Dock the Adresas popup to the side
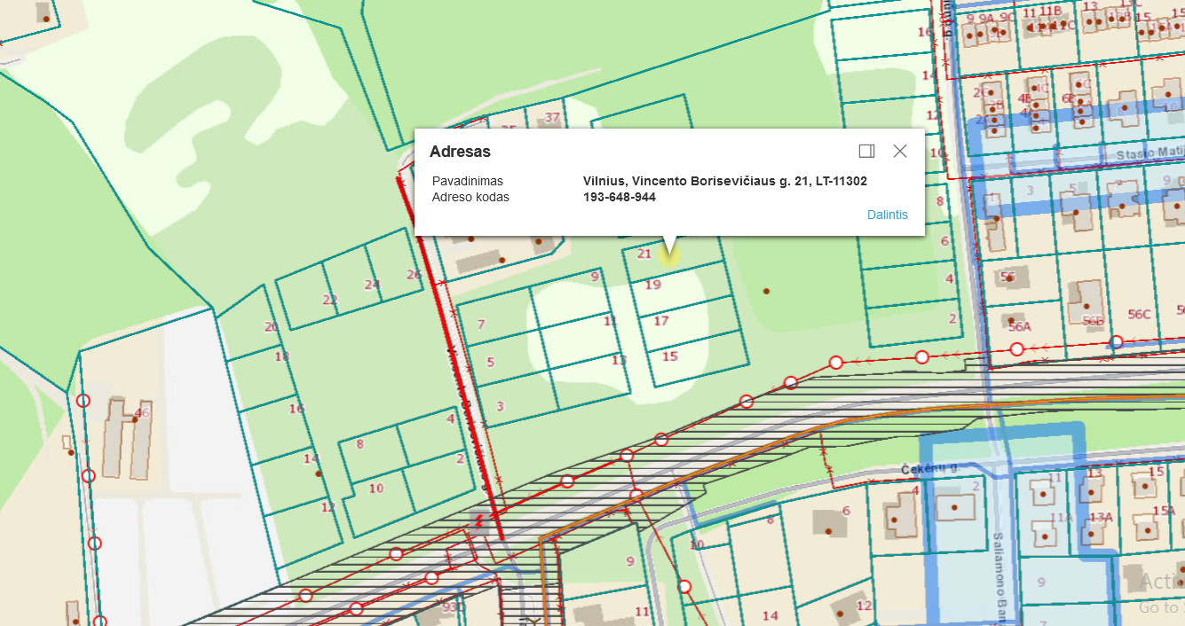Image resolution: width=1185 pixels, height=626 pixels. point(867,151)
